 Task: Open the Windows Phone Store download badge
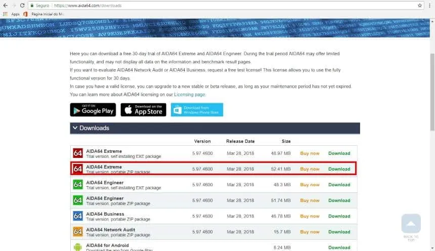point(197,110)
